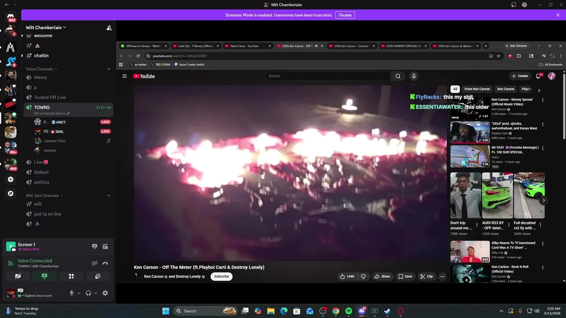The image size is (566, 318).
Task: Toggle noise suppression in Voice Connected row
Action: pyautogui.click(x=94, y=263)
